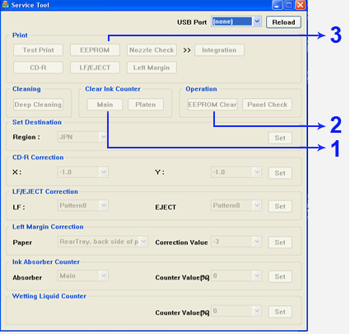Clear the Platen ink counter
This screenshot has height=334, width=350.
146,105
